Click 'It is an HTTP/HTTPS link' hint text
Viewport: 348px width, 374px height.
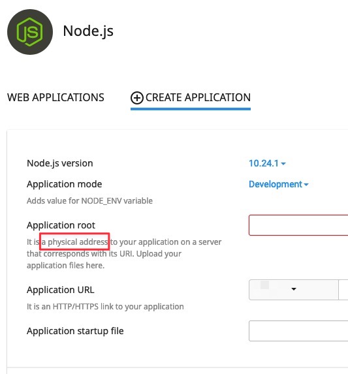coord(105,307)
